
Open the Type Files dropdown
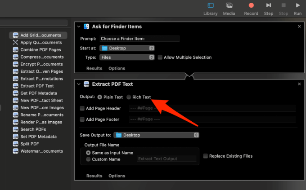[127, 57]
